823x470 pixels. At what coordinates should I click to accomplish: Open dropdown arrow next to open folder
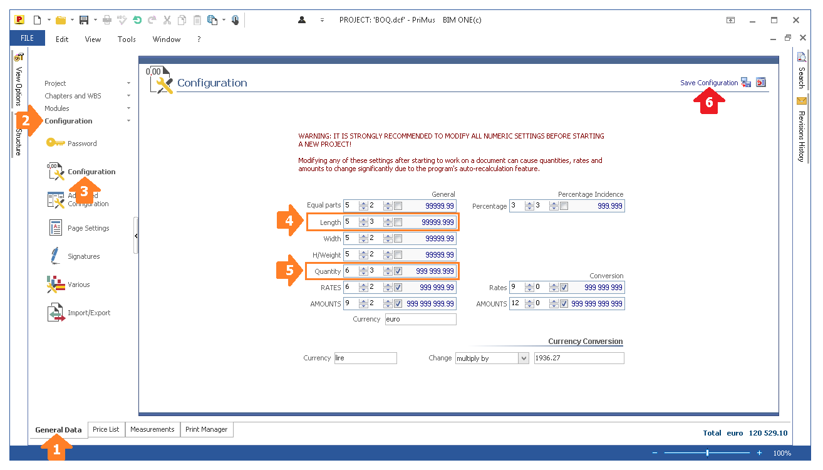click(x=72, y=20)
